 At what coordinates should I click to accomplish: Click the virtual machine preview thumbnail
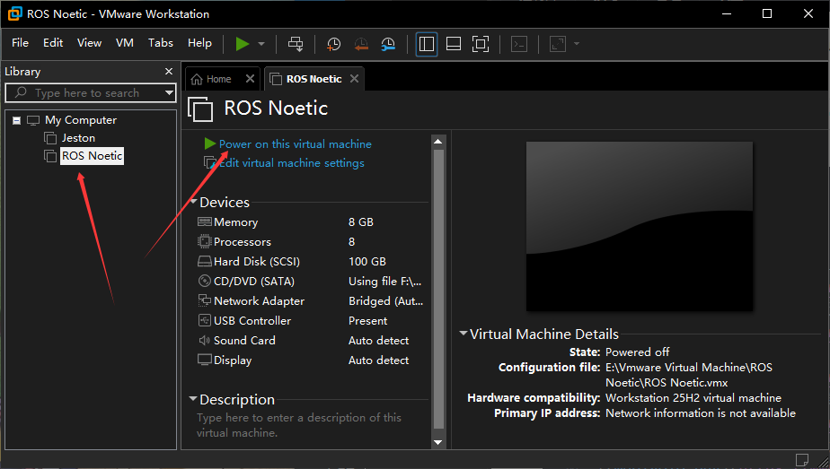pos(639,226)
